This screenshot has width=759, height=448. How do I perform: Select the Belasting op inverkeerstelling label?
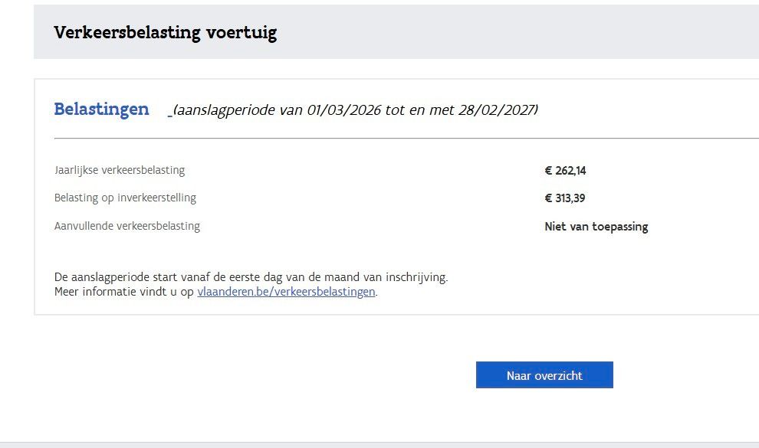pyautogui.click(x=125, y=198)
